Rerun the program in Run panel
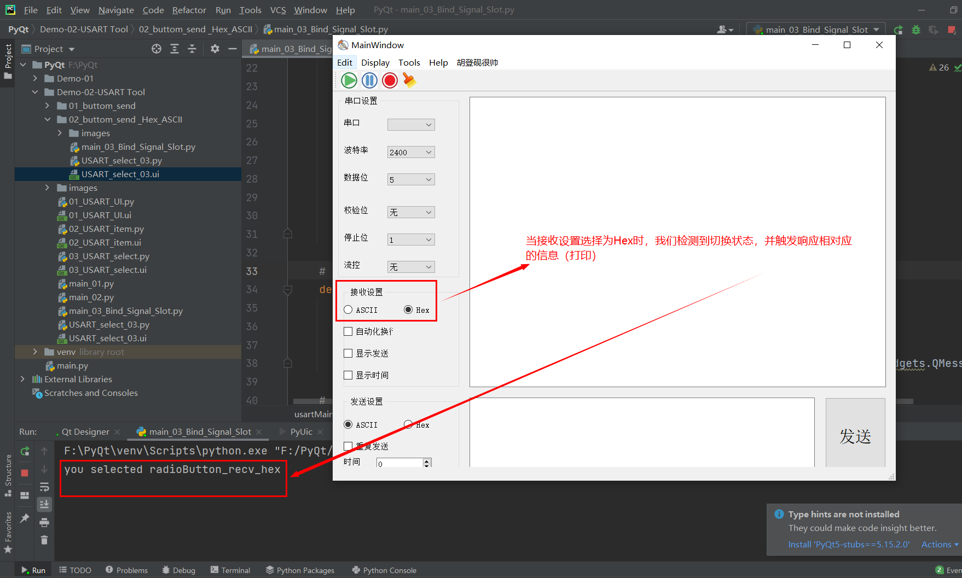Viewport: 962px width, 578px height. 25,451
